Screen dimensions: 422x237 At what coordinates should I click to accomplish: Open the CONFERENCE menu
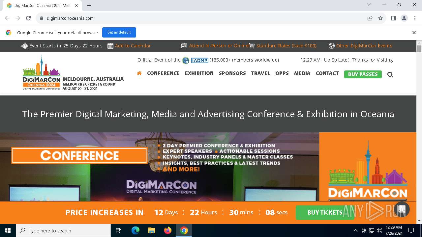pos(163,73)
